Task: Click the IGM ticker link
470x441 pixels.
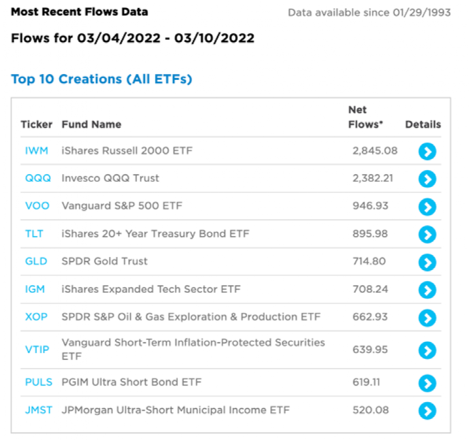Action: [35, 289]
